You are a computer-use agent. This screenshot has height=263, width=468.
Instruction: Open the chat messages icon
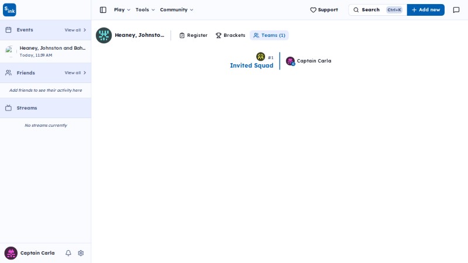456,10
